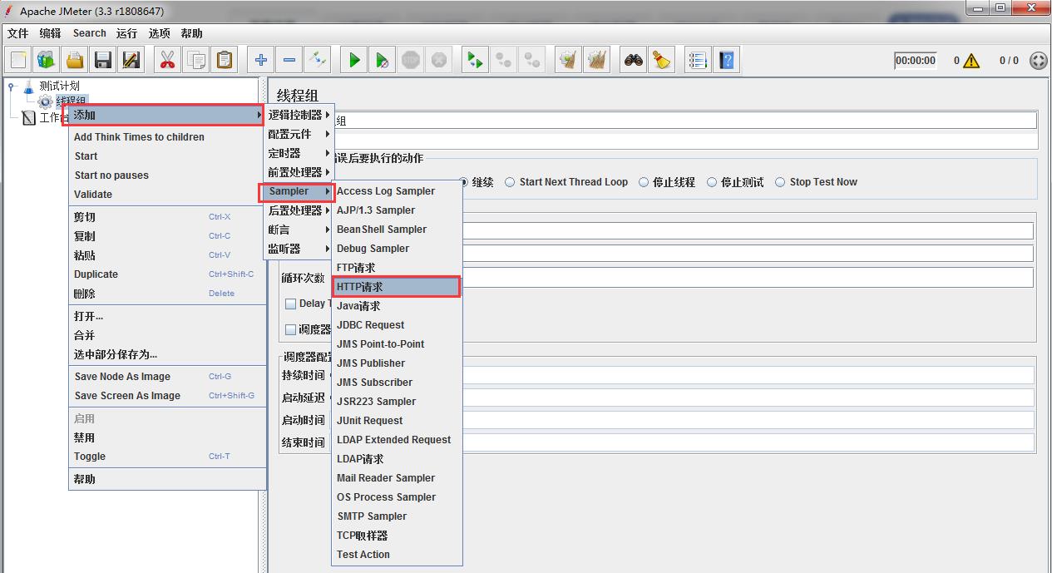This screenshot has height=573, width=1052.
Task: Expand the 前置处理器 submenu
Action: pos(299,172)
